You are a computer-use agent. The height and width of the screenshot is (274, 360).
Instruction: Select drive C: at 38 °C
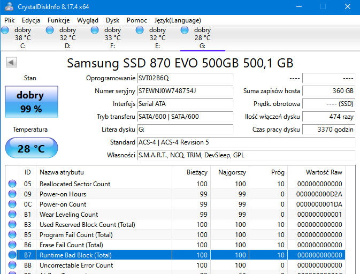pyautogui.click(x=22, y=38)
